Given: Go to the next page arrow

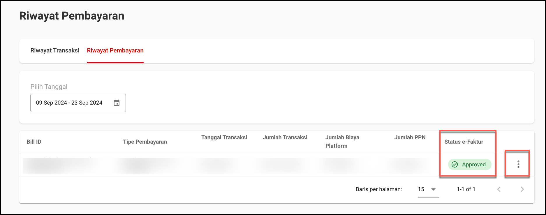Looking at the screenshot, I should click(522, 189).
